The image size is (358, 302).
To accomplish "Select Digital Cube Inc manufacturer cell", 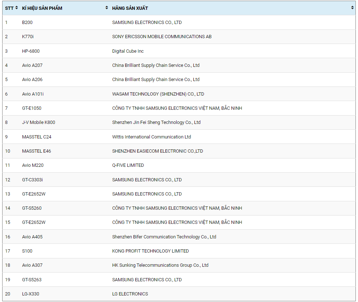I will tap(128, 51).
